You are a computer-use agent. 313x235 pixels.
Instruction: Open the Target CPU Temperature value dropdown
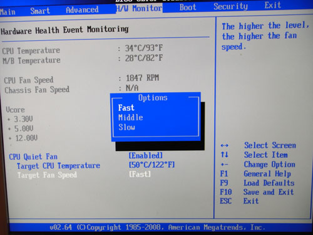tap(151, 165)
